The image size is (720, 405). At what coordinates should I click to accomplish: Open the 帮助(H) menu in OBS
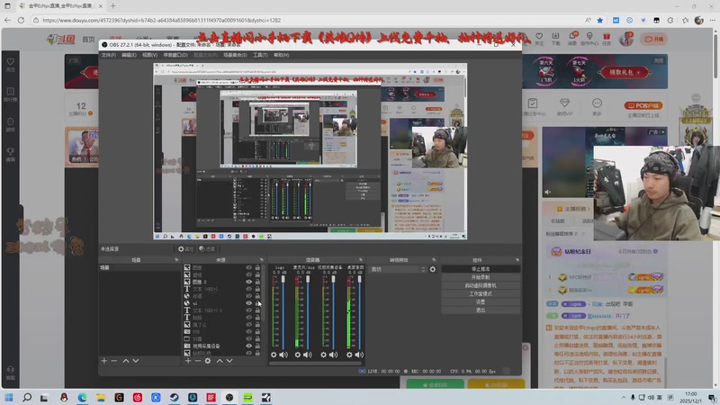[x=281, y=55]
